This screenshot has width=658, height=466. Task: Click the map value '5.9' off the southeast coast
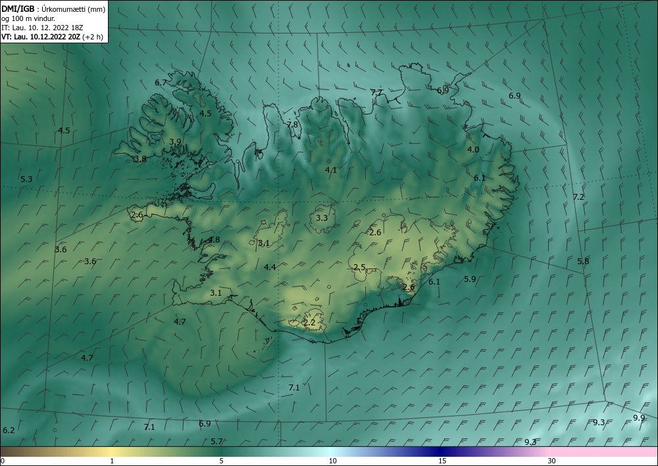coord(470,279)
